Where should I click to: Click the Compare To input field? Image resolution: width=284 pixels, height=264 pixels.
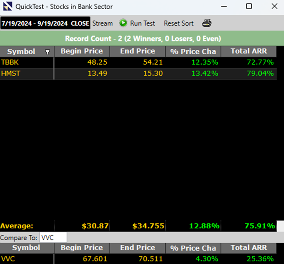click(53, 238)
